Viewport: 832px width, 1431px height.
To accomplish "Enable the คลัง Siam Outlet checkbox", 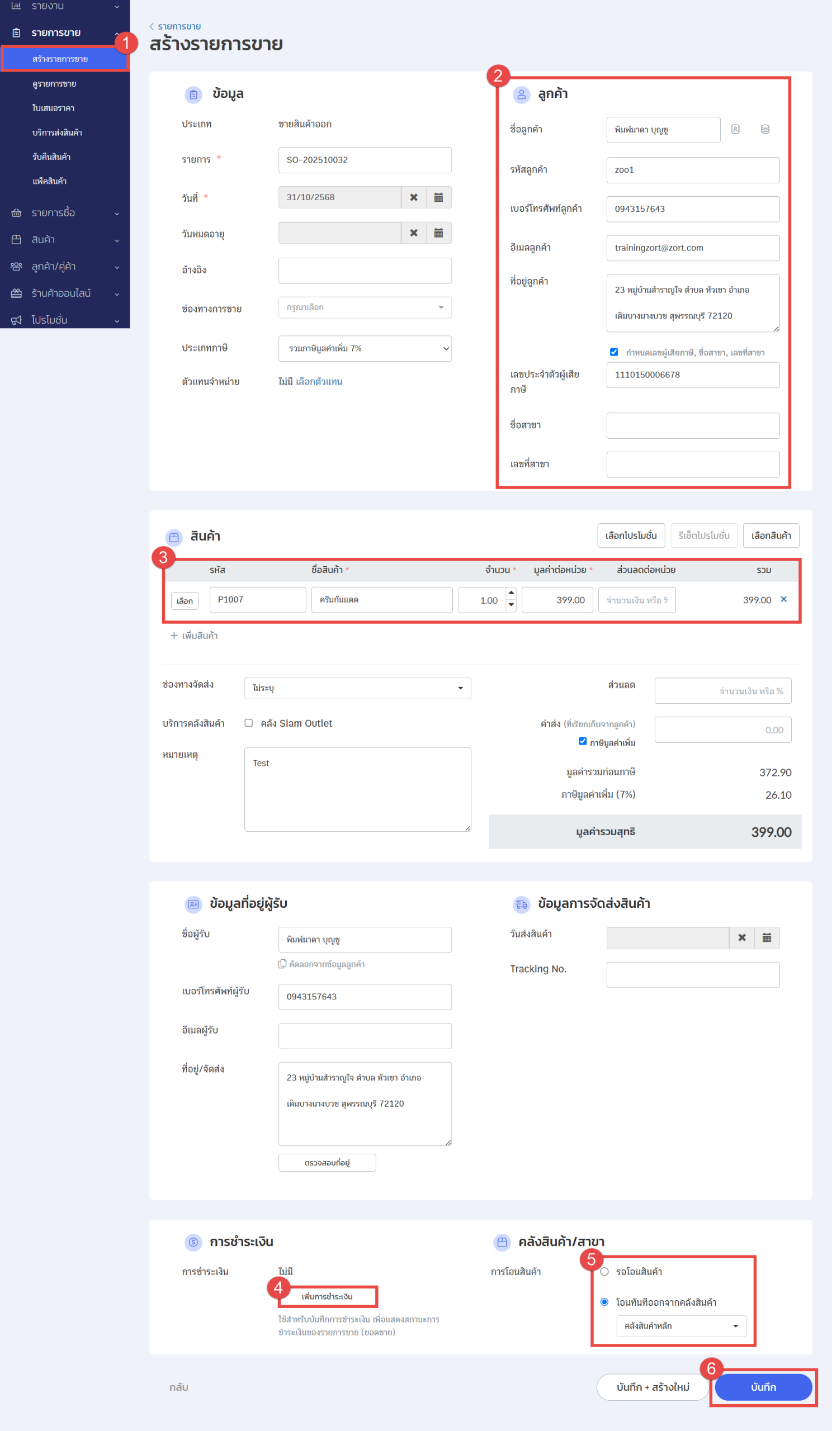I will tap(249, 723).
